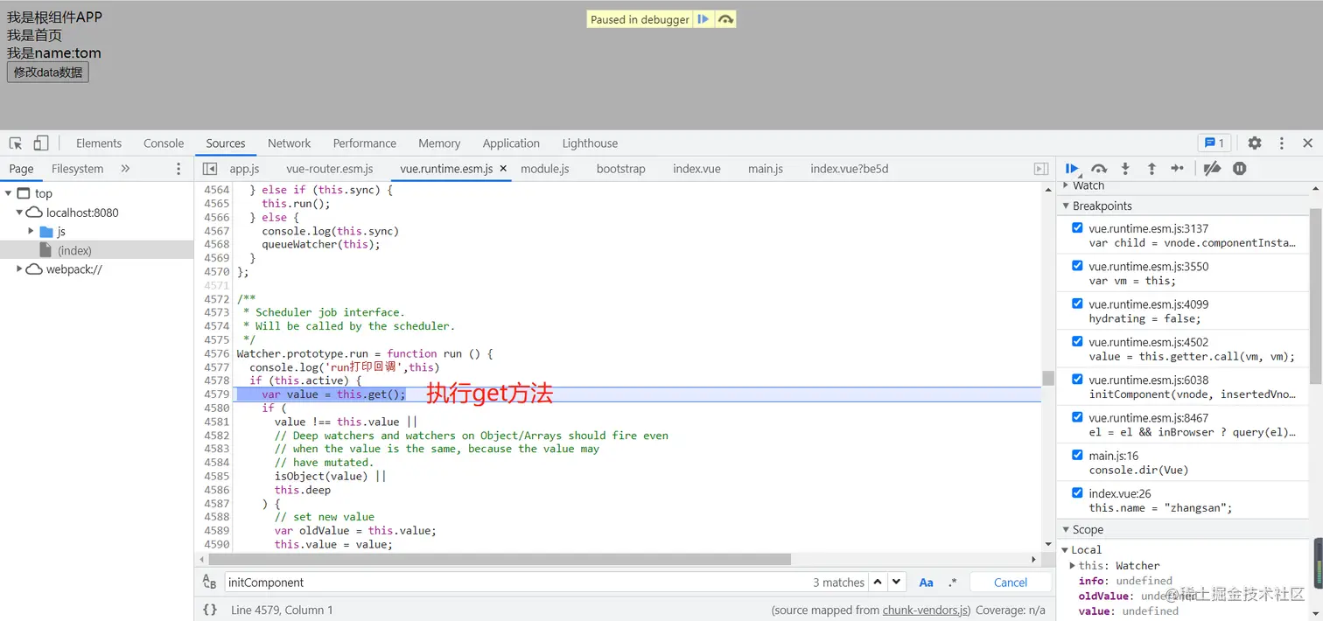Show more navigator tabs via the chevron
The width and height of the screenshot is (1323, 621).
tap(125, 169)
